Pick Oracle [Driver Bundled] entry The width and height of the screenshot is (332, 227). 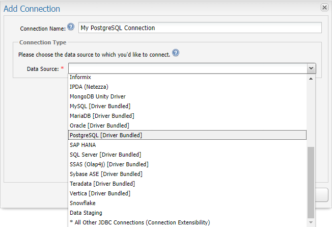(x=187, y=125)
